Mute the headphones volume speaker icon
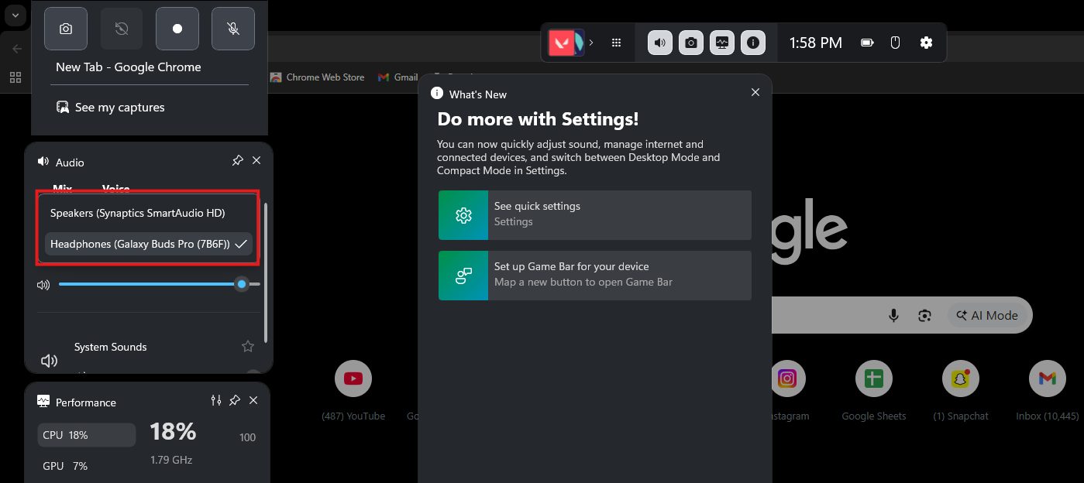The height and width of the screenshot is (483, 1084). coord(43,285)
